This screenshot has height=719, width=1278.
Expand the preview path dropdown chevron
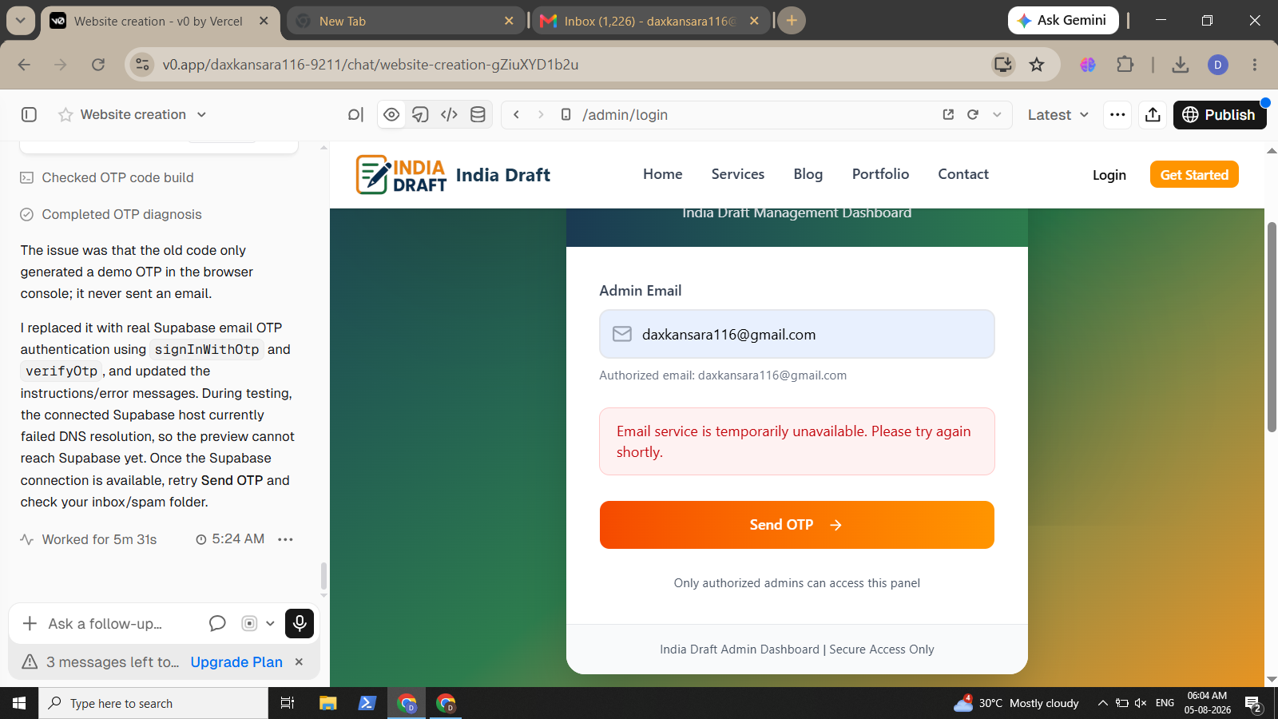tap(997, 115)
